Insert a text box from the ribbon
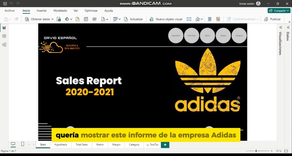The width and height of the screenshot is (292, 156). (189, 19)
